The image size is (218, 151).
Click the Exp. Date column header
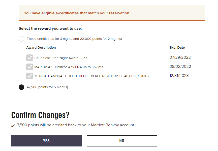(x=177, y=48)
